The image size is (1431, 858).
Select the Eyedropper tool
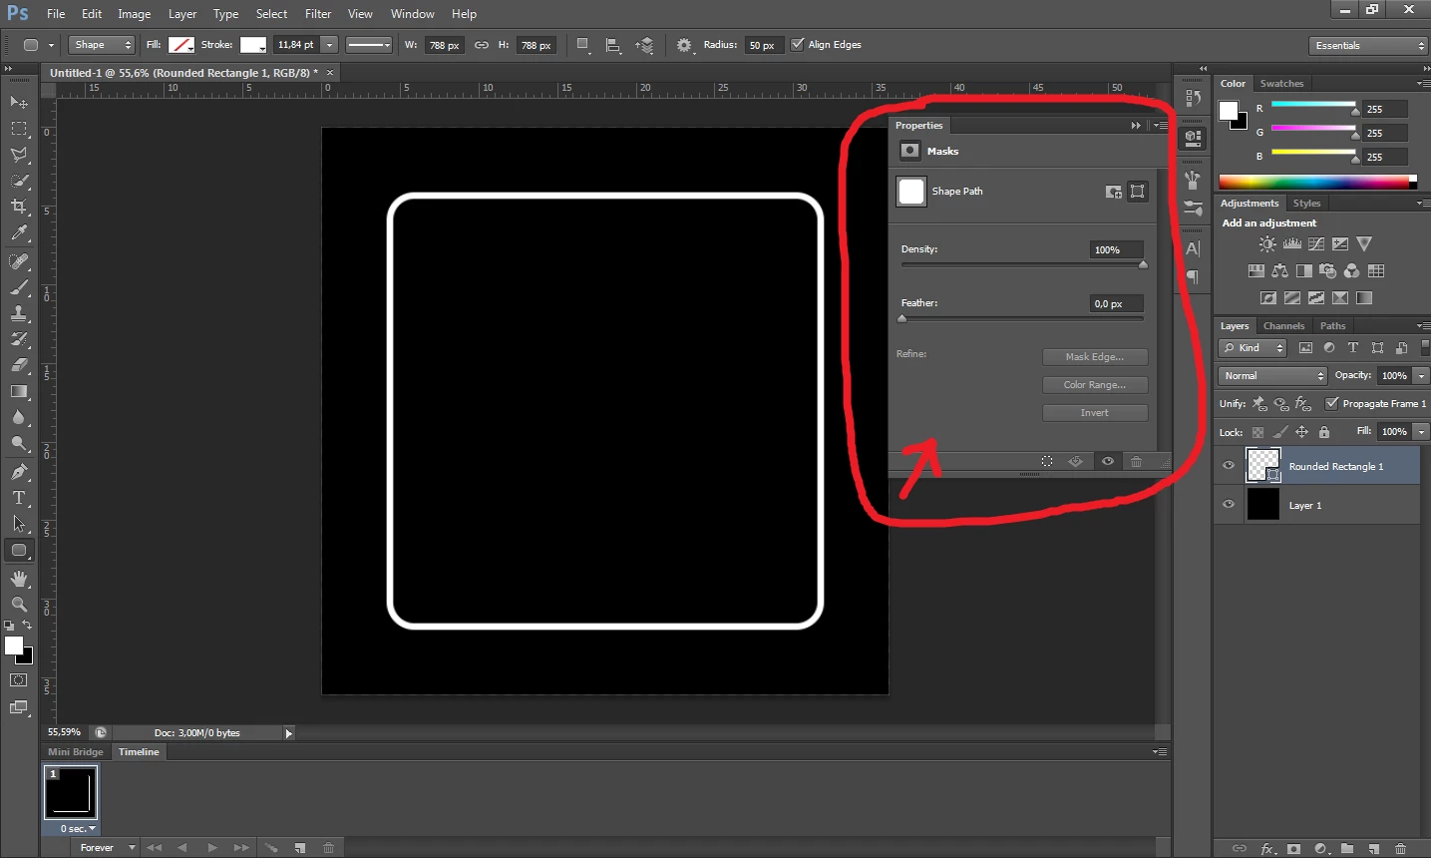(19, 232)
